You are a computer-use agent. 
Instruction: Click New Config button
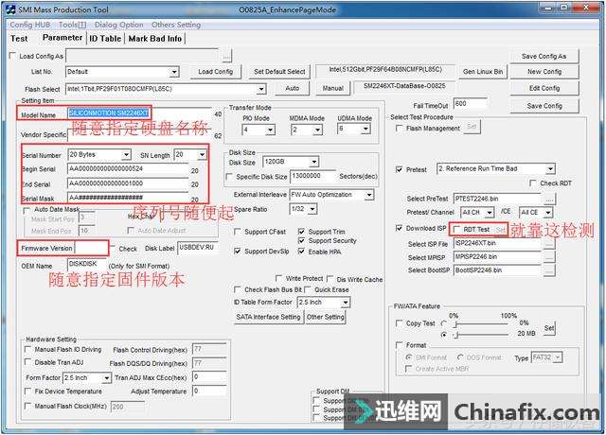544,72
